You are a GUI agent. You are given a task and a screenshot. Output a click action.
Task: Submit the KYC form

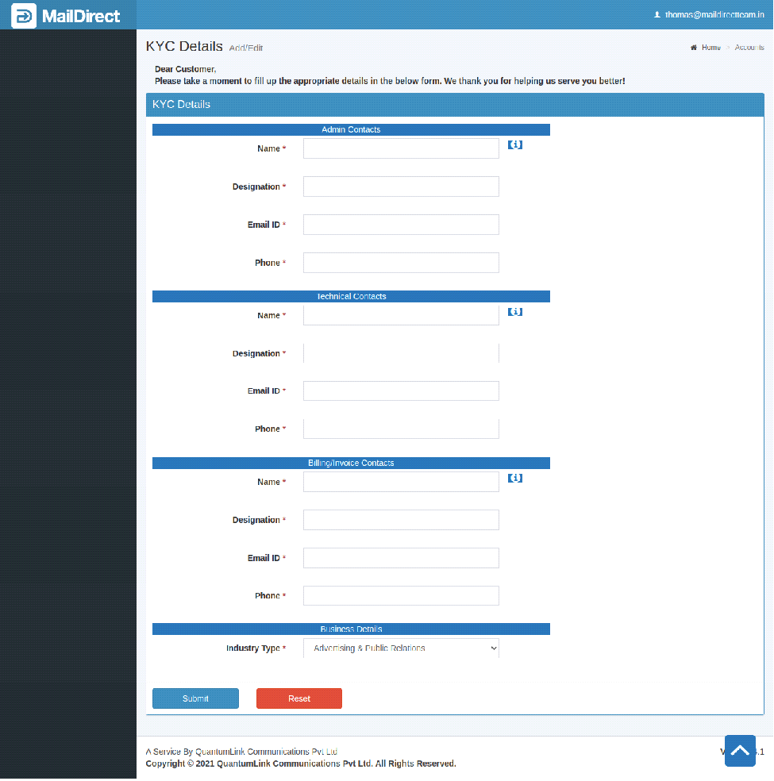(195, 698)
